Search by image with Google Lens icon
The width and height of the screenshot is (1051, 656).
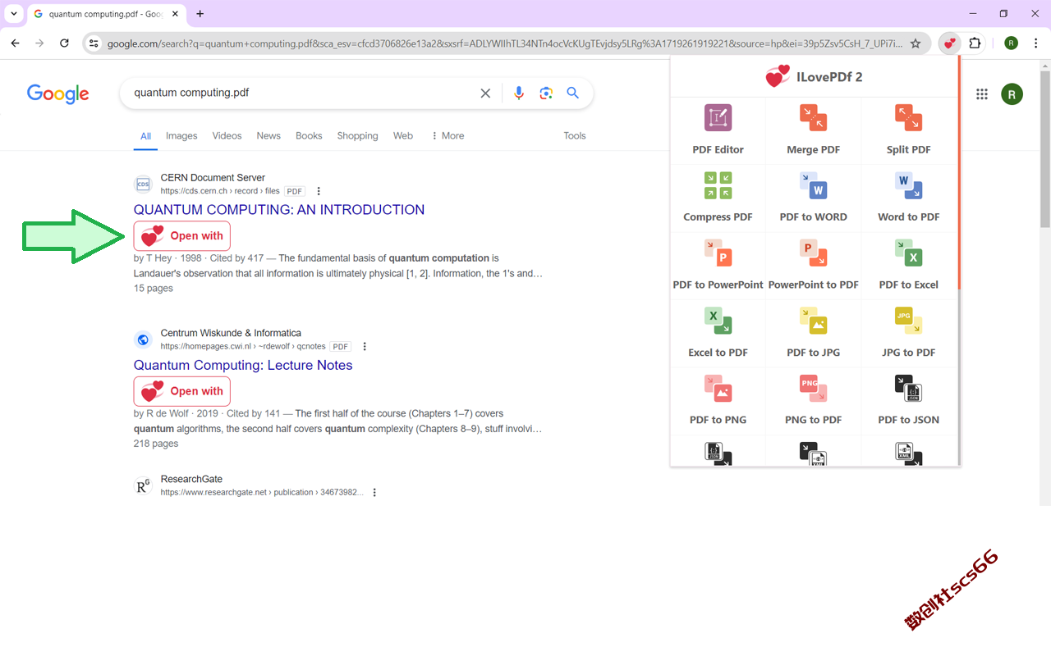click(x=546, y=93)
